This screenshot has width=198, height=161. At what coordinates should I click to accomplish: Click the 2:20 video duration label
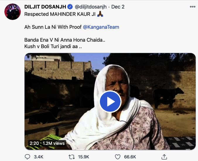pos(34,143)
